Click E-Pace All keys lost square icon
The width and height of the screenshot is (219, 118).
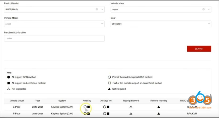coord(108,107)
